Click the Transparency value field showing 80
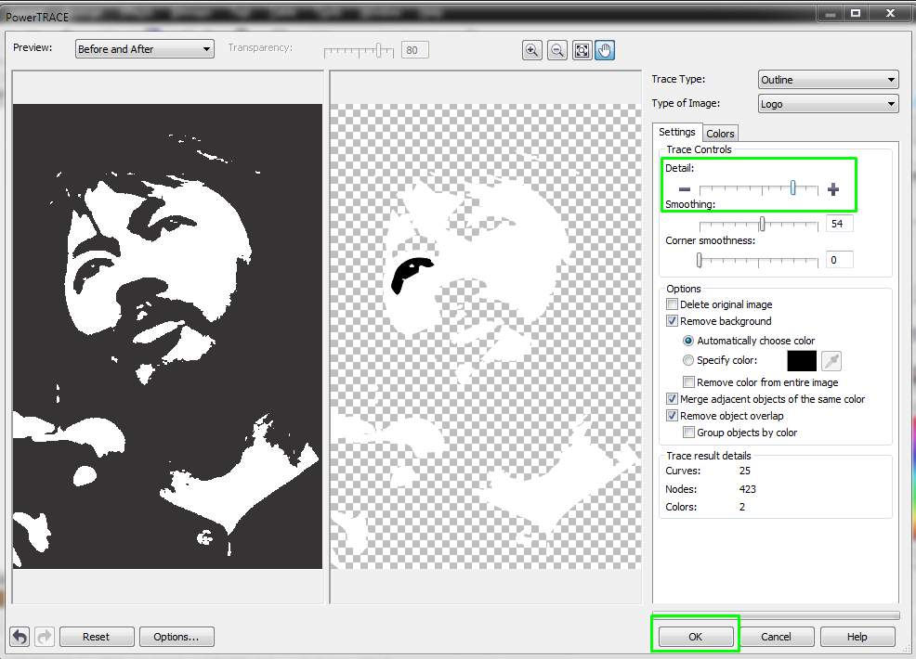 [414, 50]
